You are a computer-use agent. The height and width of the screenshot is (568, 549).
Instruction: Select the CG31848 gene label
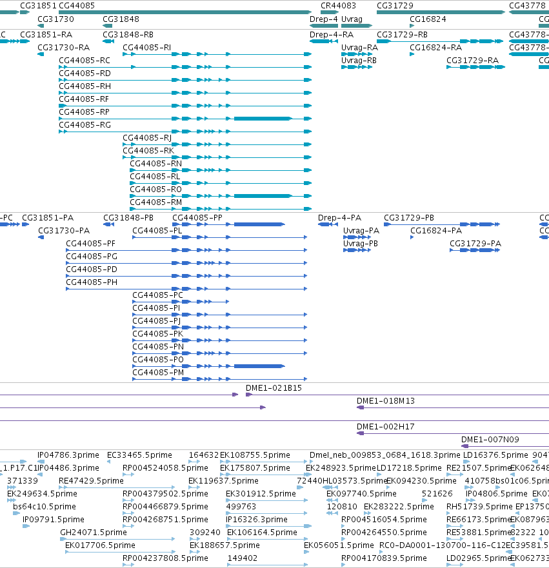point(121,19)
